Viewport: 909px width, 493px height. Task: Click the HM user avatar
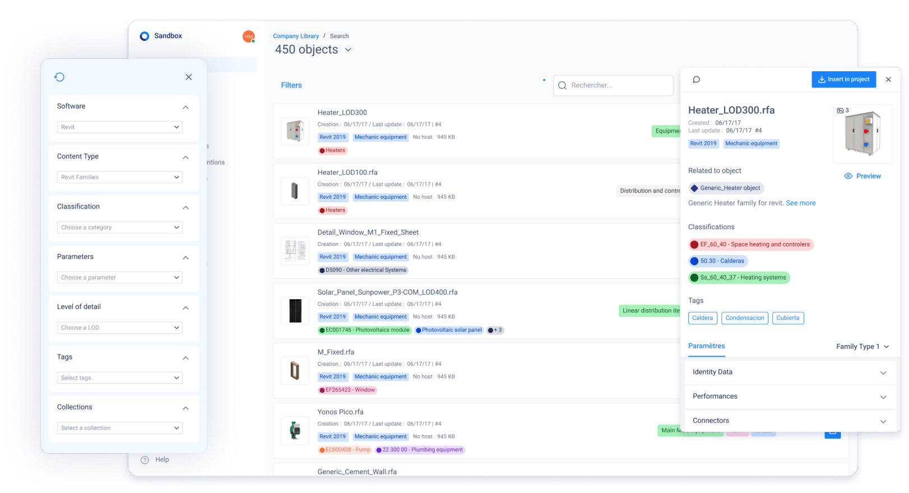click(248, 36)
